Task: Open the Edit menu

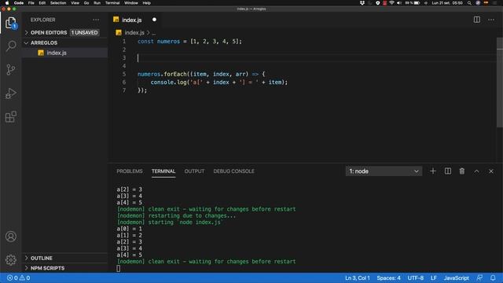Action: pos(42,3)
